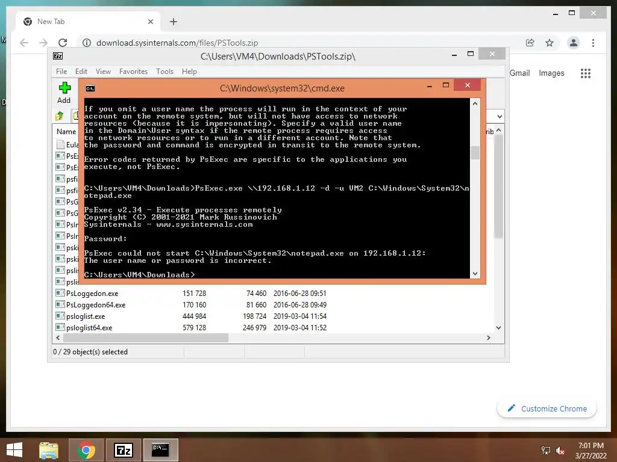
Task: Click Customize Chrome button
Action: 547,408
